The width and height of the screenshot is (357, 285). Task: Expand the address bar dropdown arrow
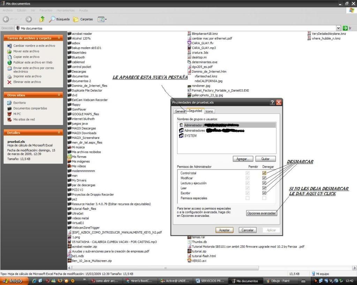[338, 28]
